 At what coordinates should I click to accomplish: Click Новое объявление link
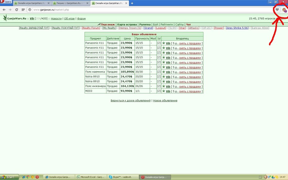click(x=165, y=100)
